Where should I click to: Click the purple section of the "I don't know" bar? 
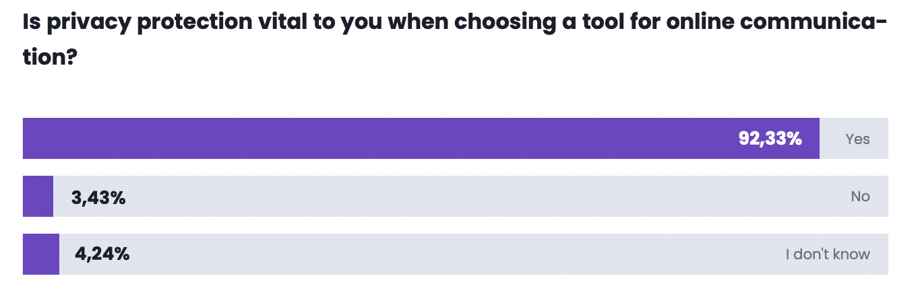pyautogui.click(x=41, y=255)
